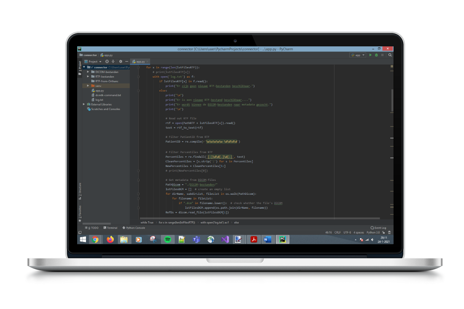
Task: Run the app configuration with green play button
Action: [x=370, y=55]
